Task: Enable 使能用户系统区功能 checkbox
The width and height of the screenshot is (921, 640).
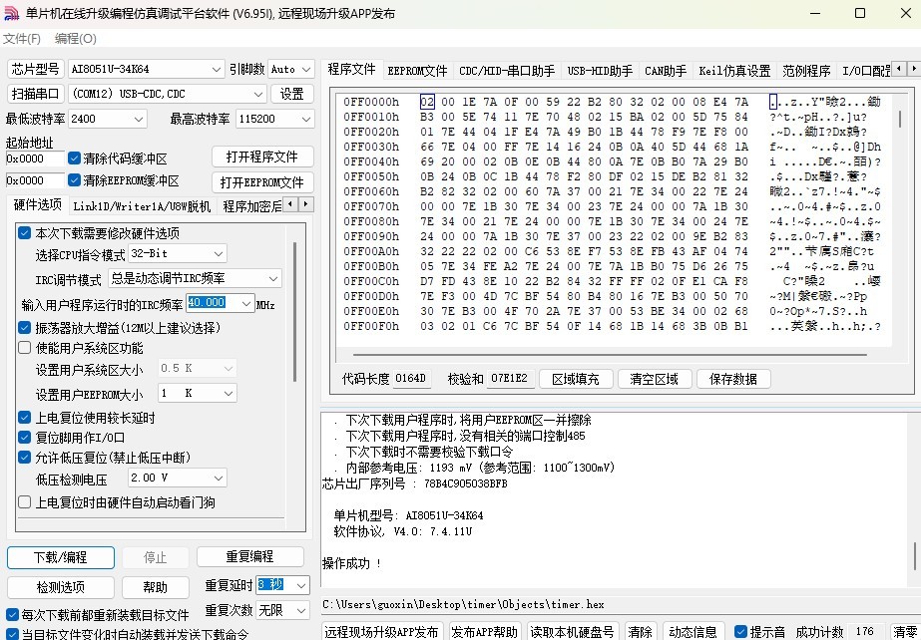Action: click(x=25, y=348)
